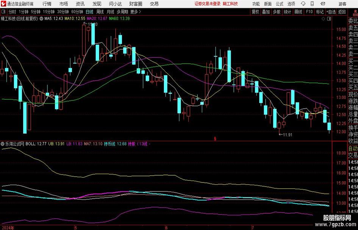Image resolution: width=358 pixels, height=230 pixels.
Task: Toggle the left sidebar panel icon
Action: (x=3, y=12)
